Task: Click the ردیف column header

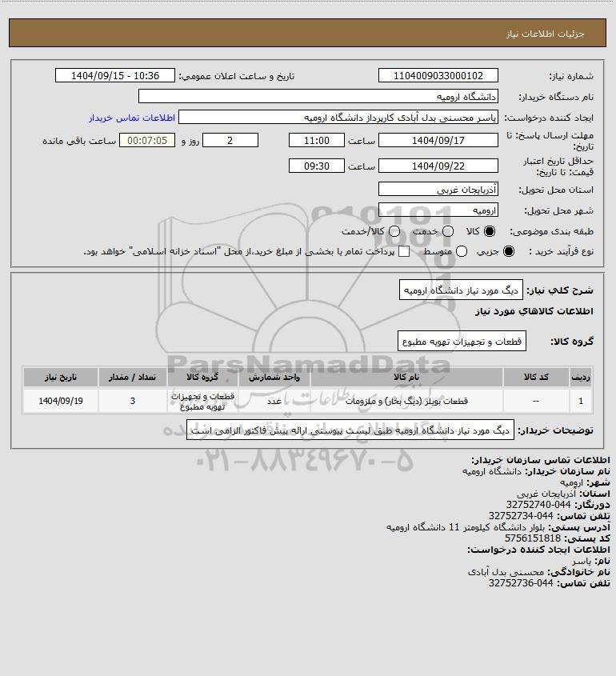Action: click(x=581, y=377)
